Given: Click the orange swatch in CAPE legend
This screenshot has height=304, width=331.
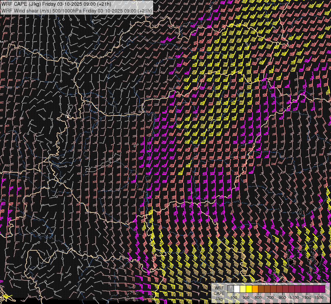Looking at the screenshot, I should (255, 289).
